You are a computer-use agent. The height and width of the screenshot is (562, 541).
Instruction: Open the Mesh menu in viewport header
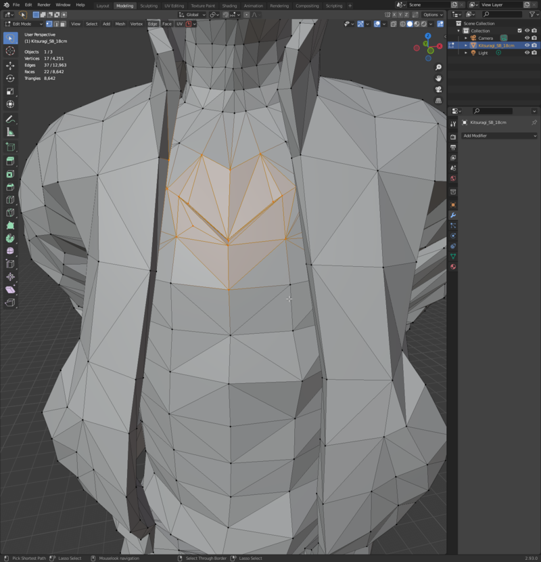[120, 24]
